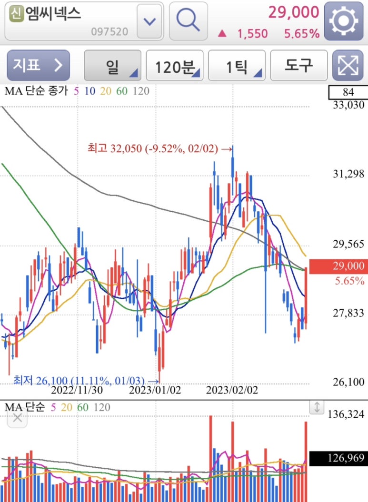Expand chart to fullscreen icon

348,65
